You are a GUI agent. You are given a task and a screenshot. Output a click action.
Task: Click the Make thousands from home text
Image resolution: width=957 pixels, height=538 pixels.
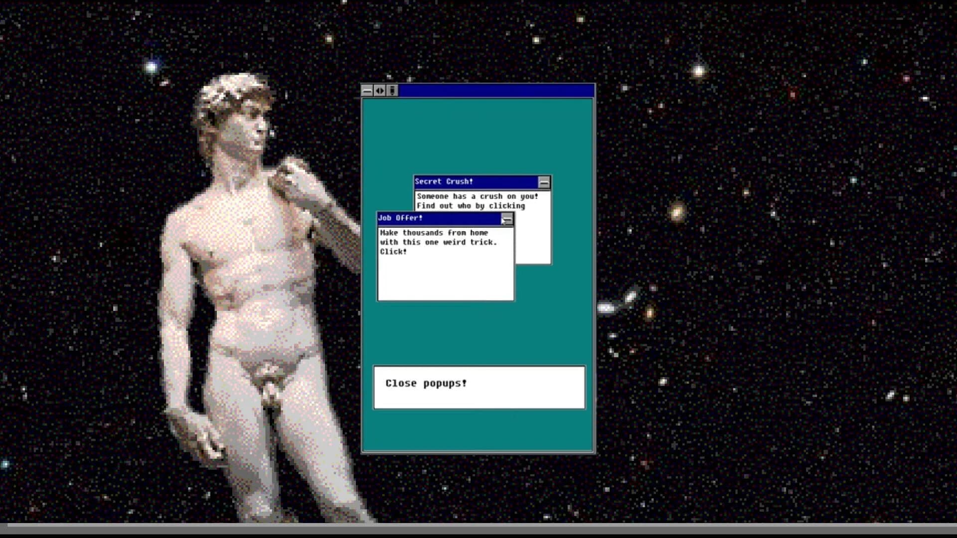[434, 233]
